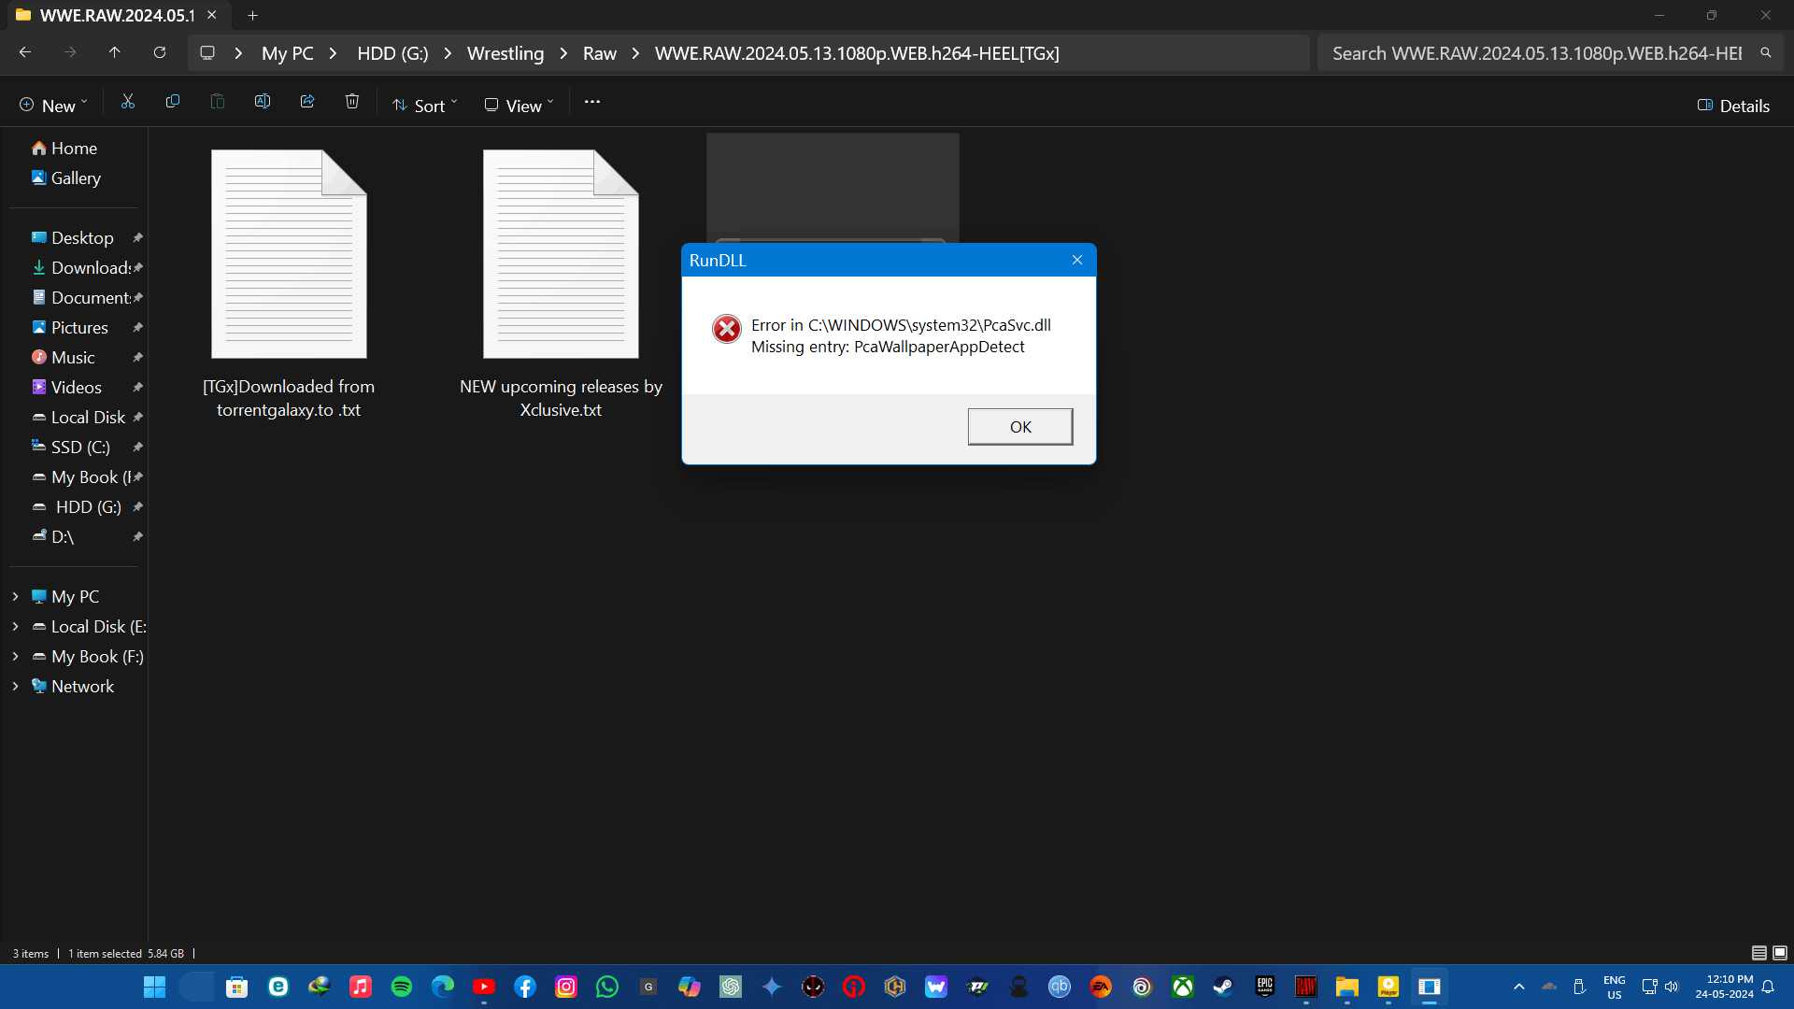Open the Sort dropdown
The image size is (1794, 1009).
click(425, 105)
